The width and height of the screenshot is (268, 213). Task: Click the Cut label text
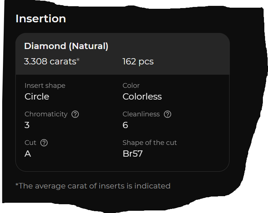pos(30,143)
